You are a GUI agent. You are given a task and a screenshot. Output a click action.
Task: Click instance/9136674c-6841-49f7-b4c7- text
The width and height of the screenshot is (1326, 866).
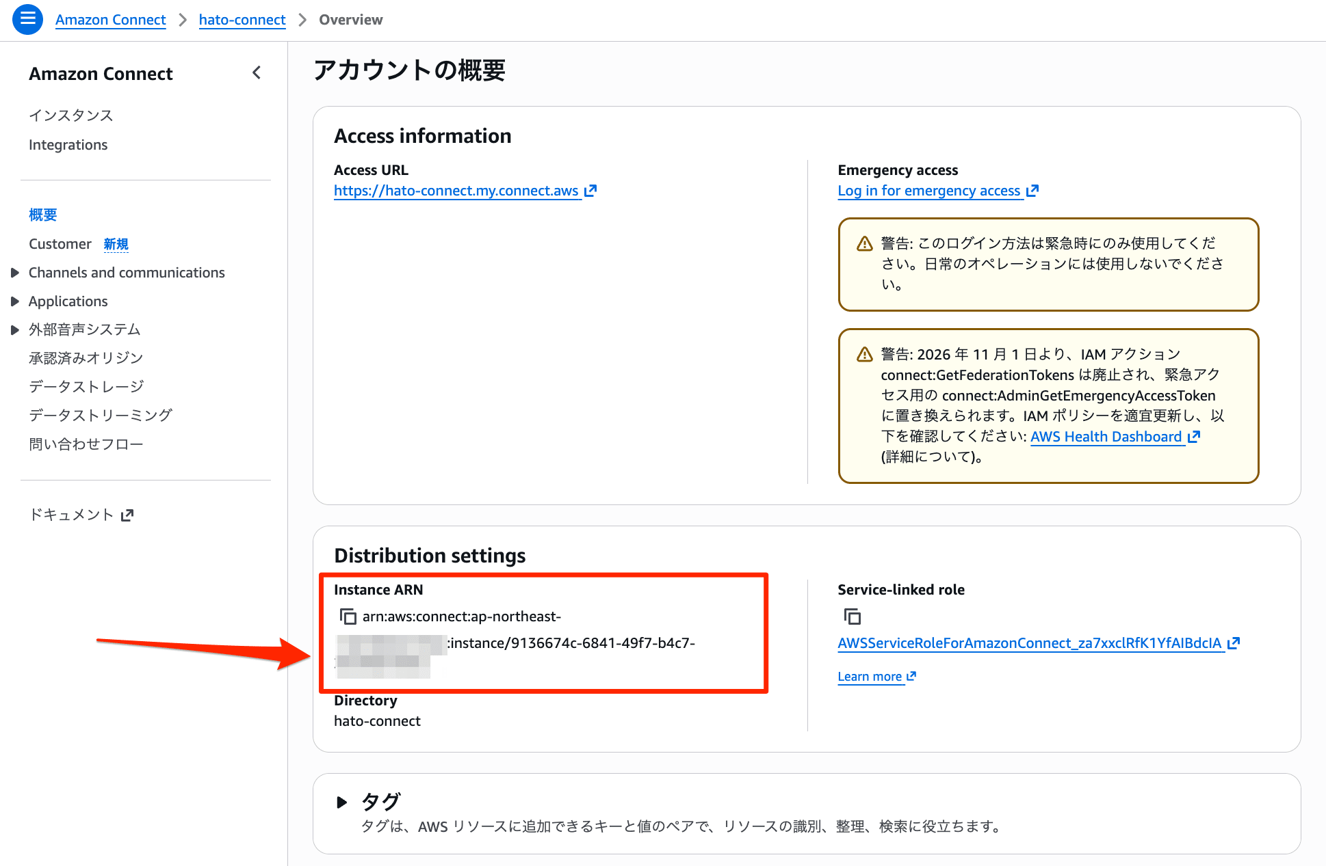click(572, 643)
